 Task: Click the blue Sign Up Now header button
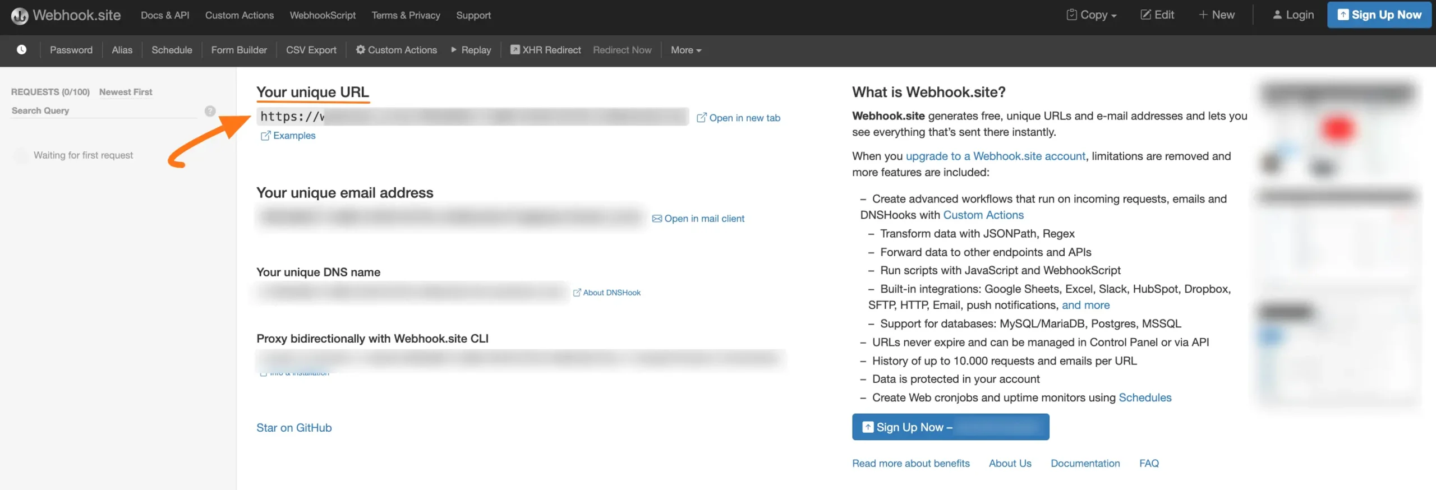pos(1379,15)
